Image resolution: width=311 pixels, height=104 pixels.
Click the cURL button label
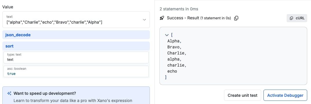(300, 18)
